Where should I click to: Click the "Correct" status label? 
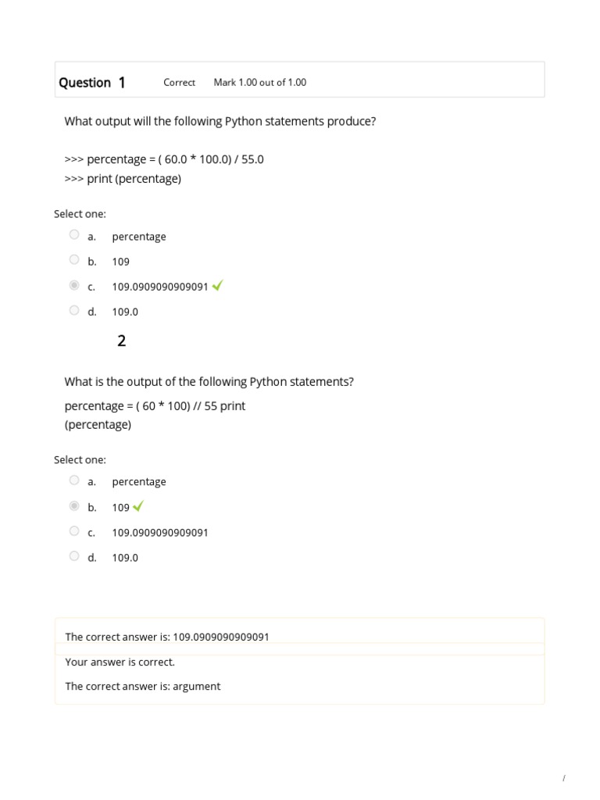[179, 82]
